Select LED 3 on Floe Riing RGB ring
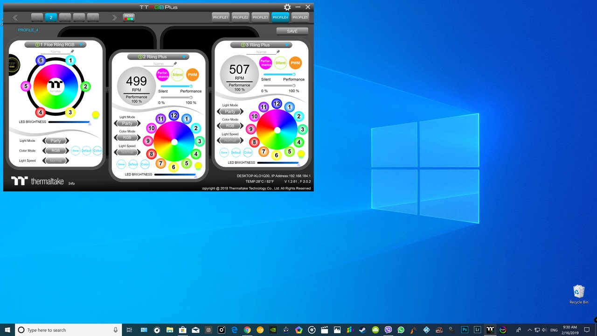The height and width of the screenshot is (336, 597). click(x=70, y=112)
